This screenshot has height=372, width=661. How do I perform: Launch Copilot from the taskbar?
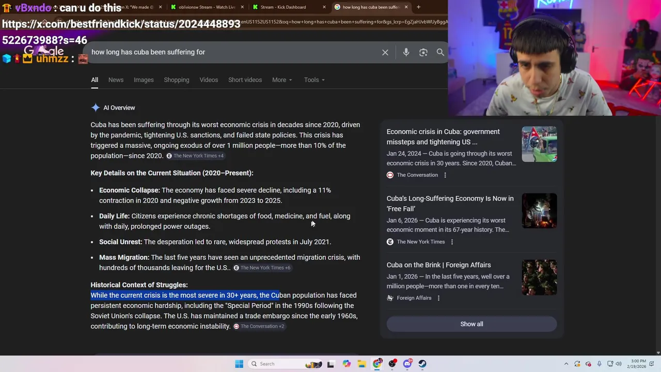347,364
